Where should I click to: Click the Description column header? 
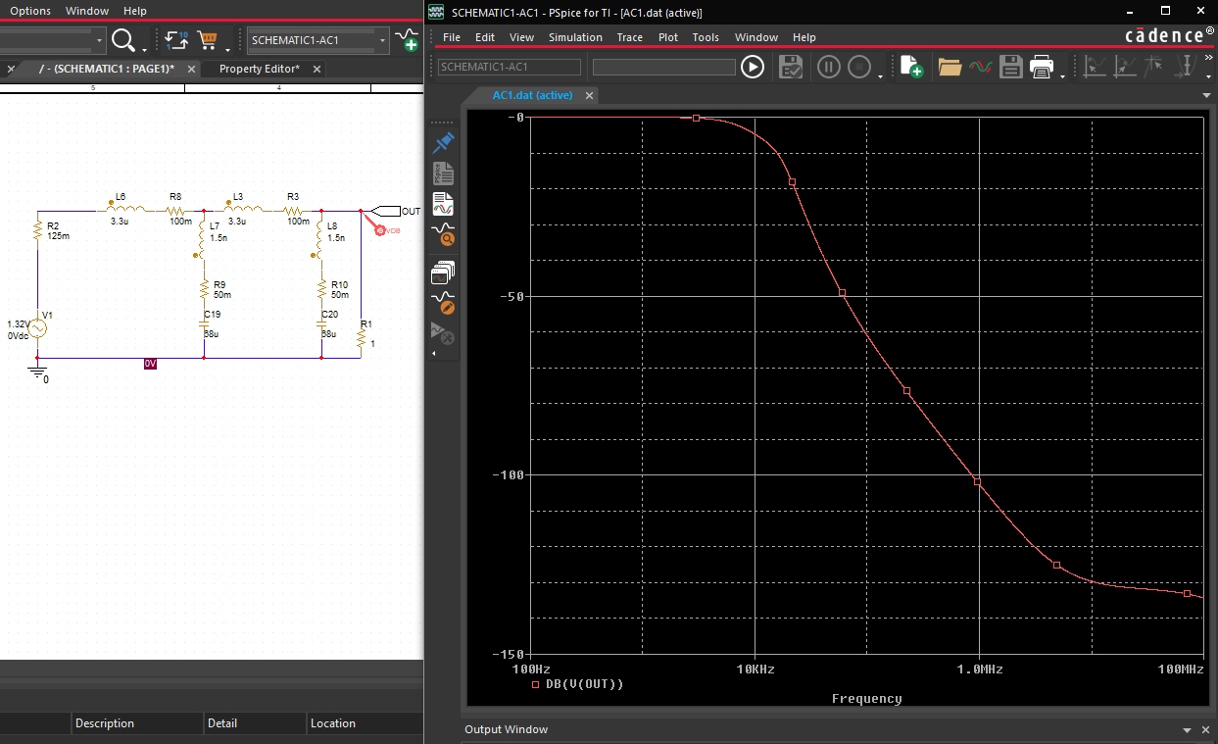pyautogui.click(x=104, y=723)
